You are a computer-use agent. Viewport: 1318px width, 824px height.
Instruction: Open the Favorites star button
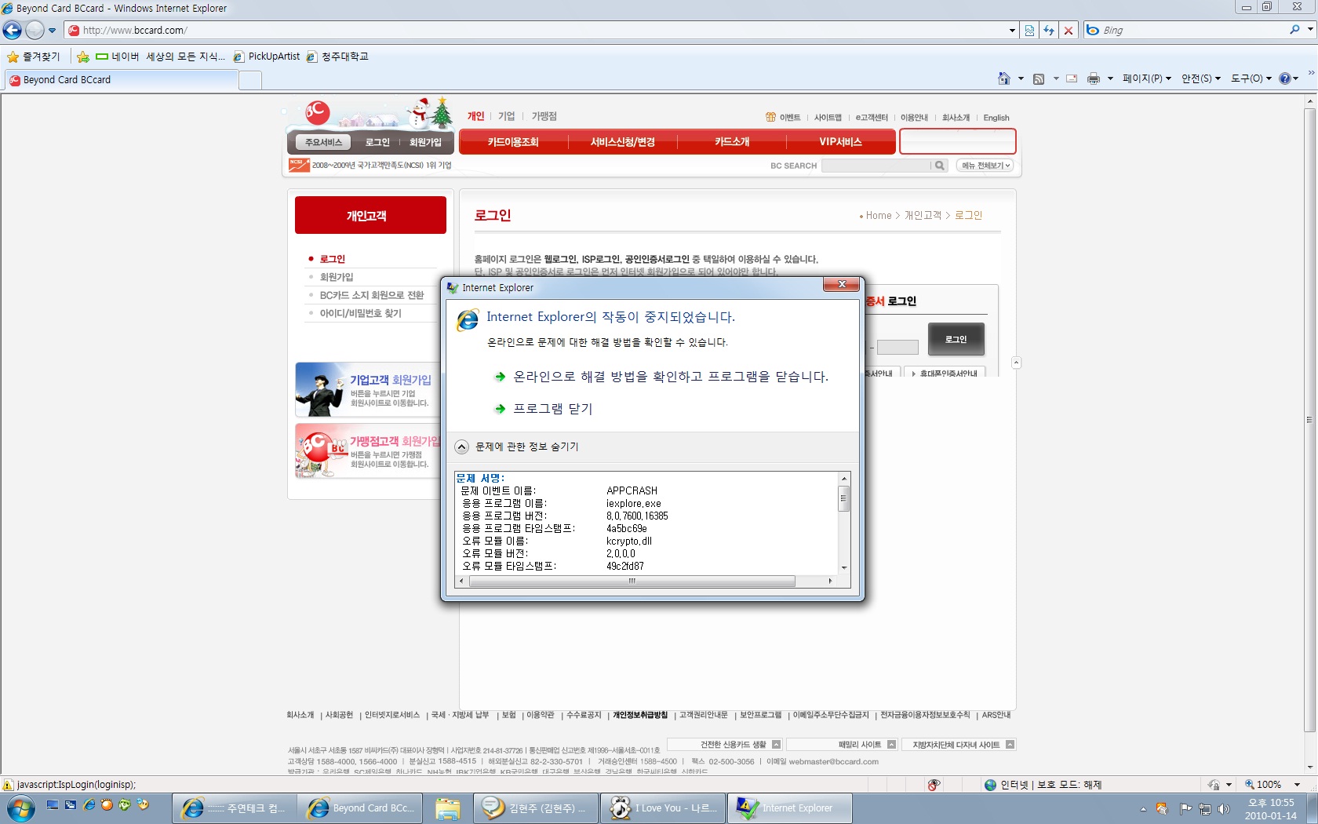(34, 57)
